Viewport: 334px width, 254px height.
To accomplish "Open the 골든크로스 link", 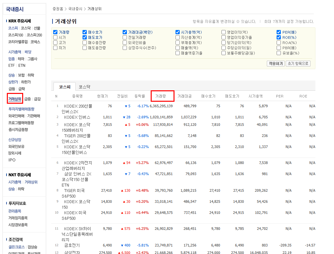I will 16,247.
